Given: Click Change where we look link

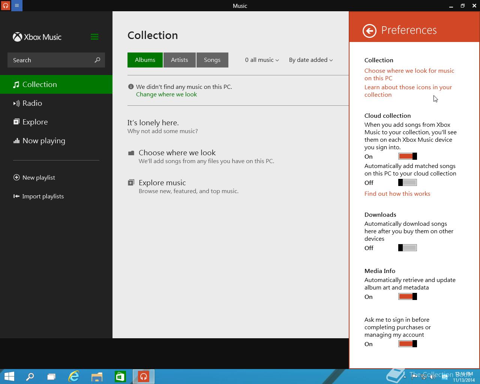Looking at the screenshot, I should [x=166, y=94].
